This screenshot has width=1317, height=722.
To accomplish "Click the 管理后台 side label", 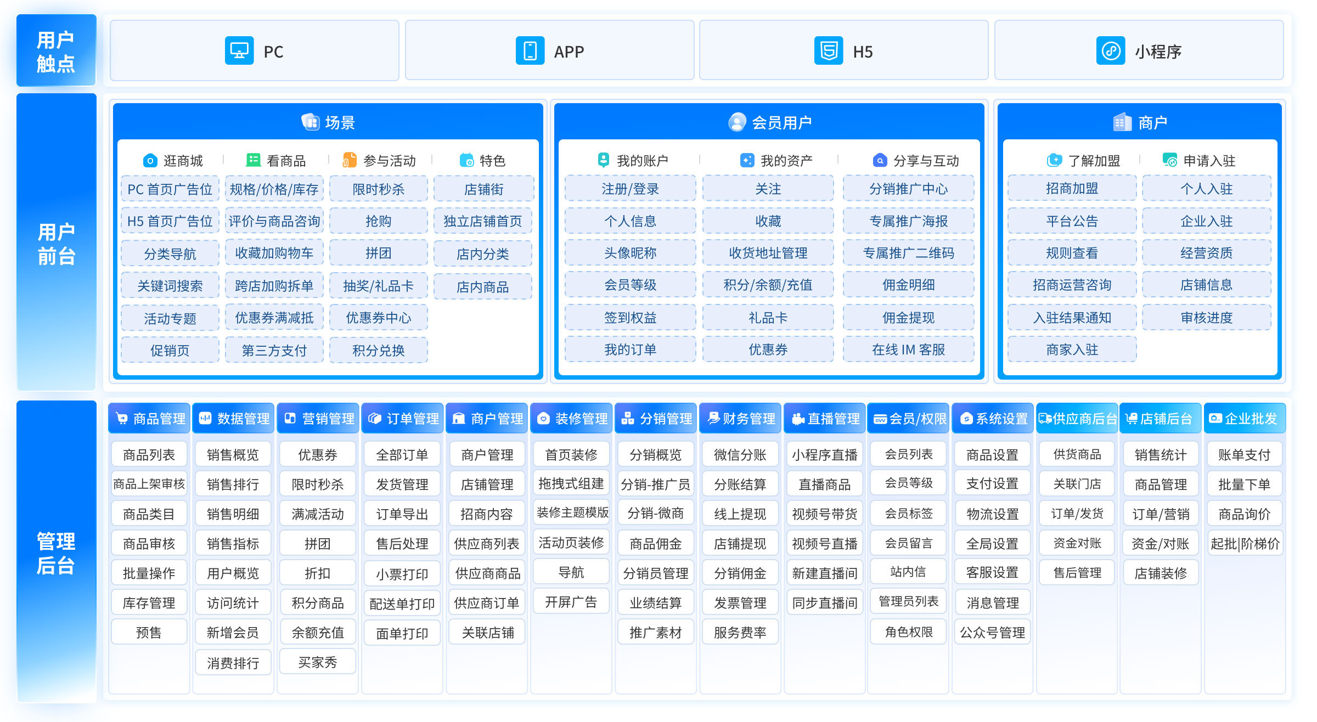I will coord(56,551).
